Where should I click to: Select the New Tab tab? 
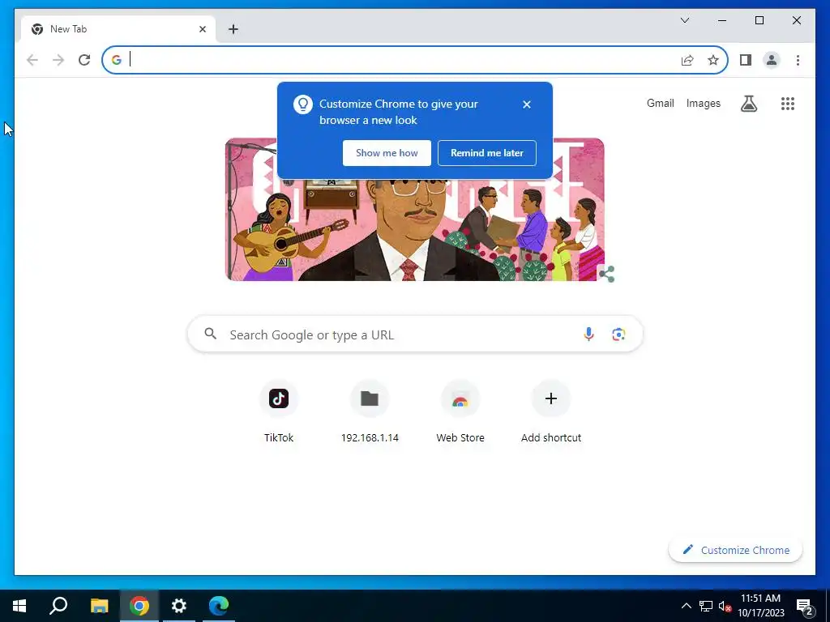118,29
